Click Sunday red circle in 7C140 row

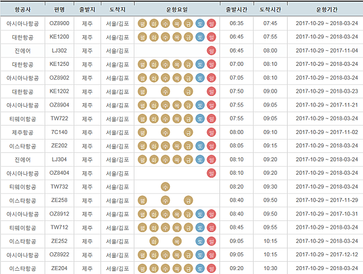(x=211, y=132)
